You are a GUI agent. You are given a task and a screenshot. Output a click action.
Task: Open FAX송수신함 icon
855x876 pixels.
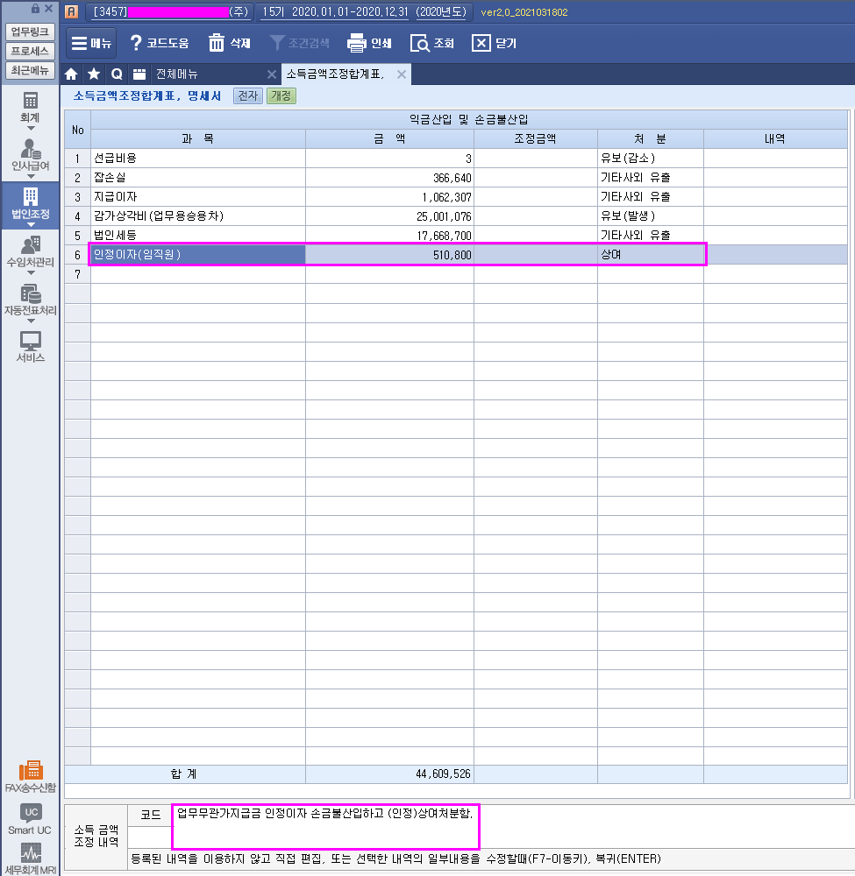pyautogui.click(x=30, y=776)
